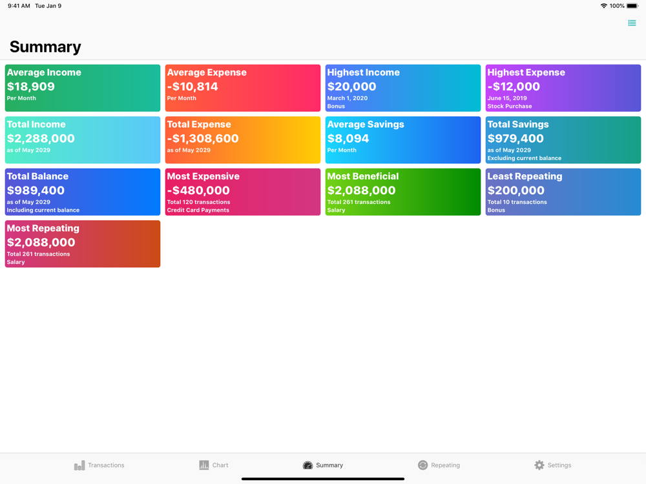Open the Transactions tab bar icon
Viewport: 646px width, 484px height.
[x=79, y=465]
